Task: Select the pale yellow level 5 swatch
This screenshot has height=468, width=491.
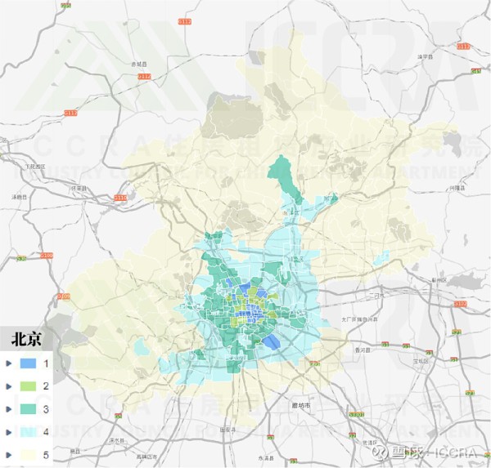Action: [x=29, y=453]
